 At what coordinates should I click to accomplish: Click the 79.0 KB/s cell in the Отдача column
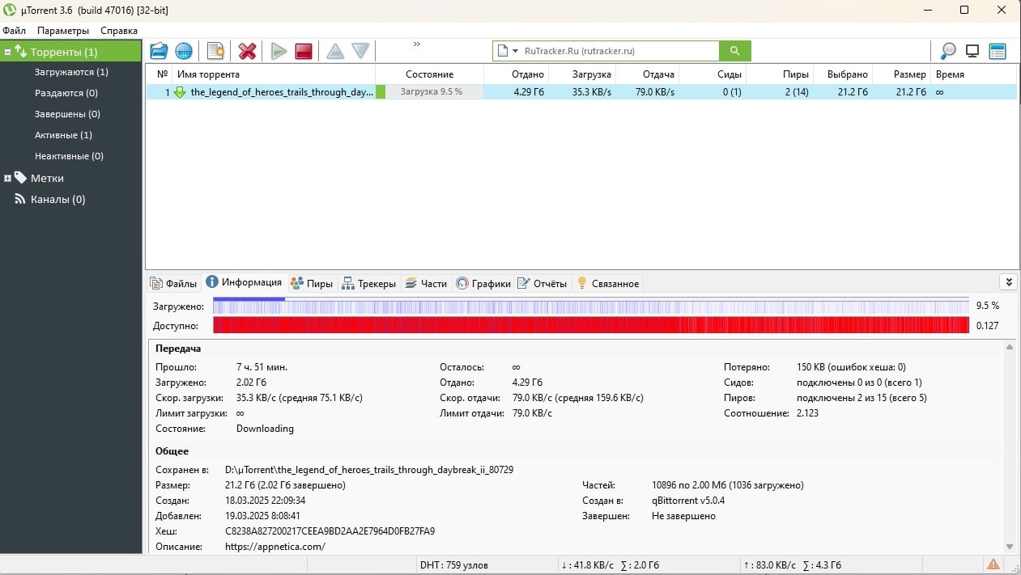coord(655,92)
